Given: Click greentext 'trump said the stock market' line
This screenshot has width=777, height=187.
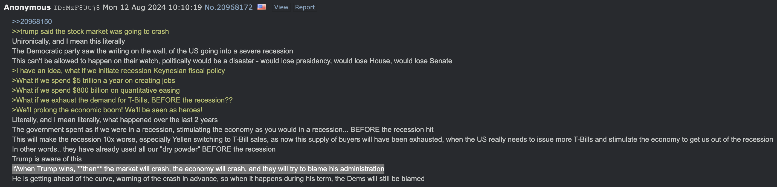Looking at the screenshot, I should click(x=91, y=31).
